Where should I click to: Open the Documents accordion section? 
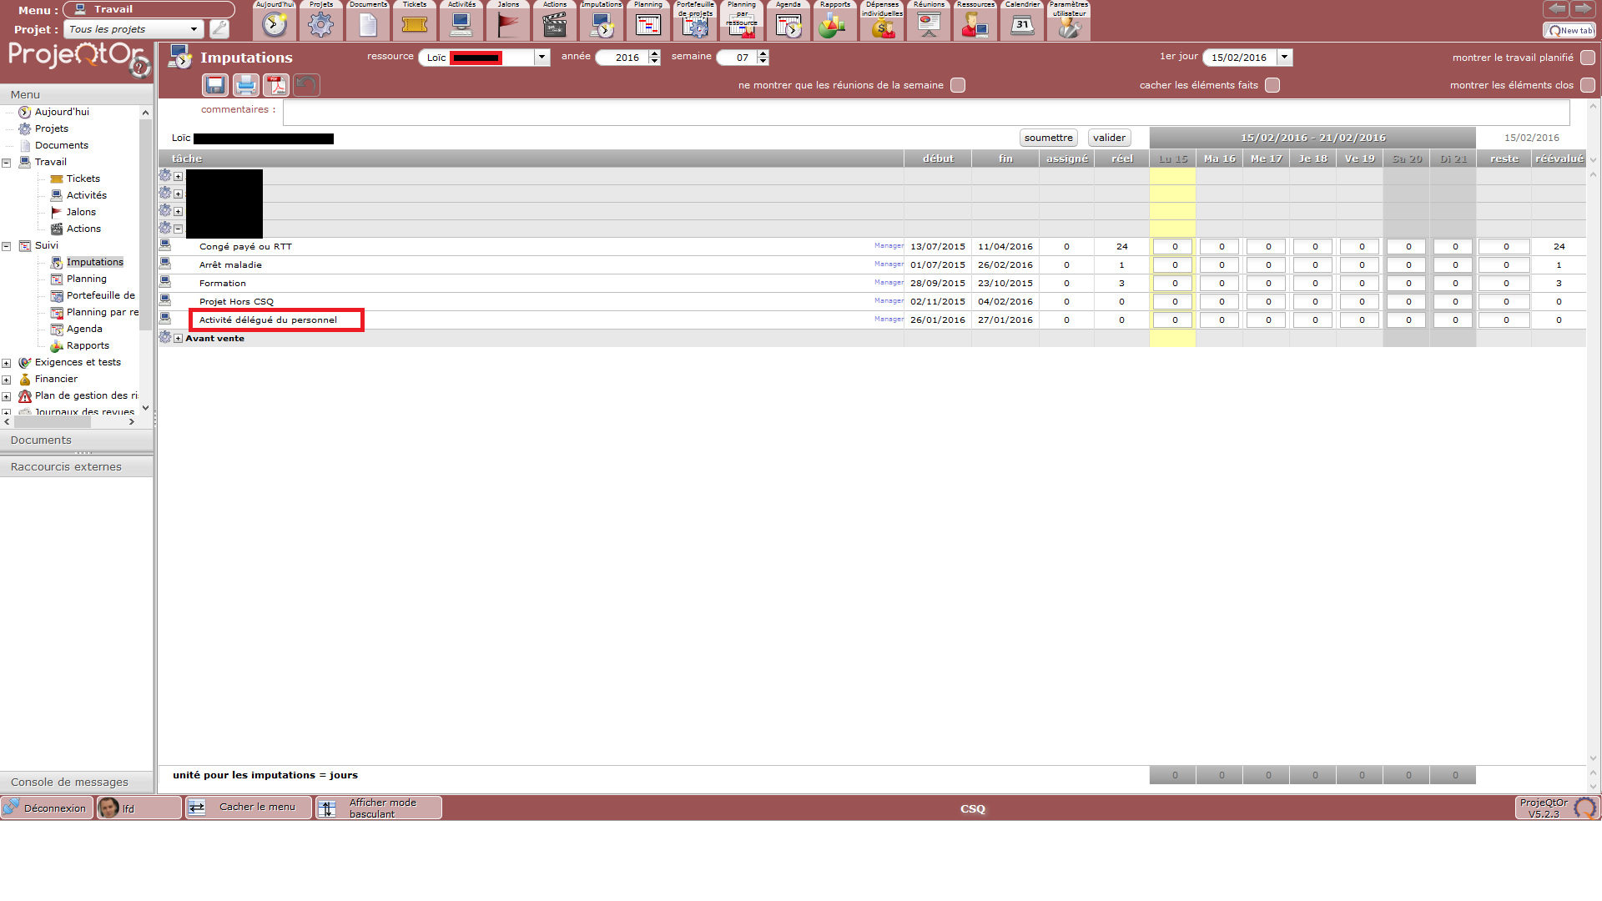pos(42,440)
